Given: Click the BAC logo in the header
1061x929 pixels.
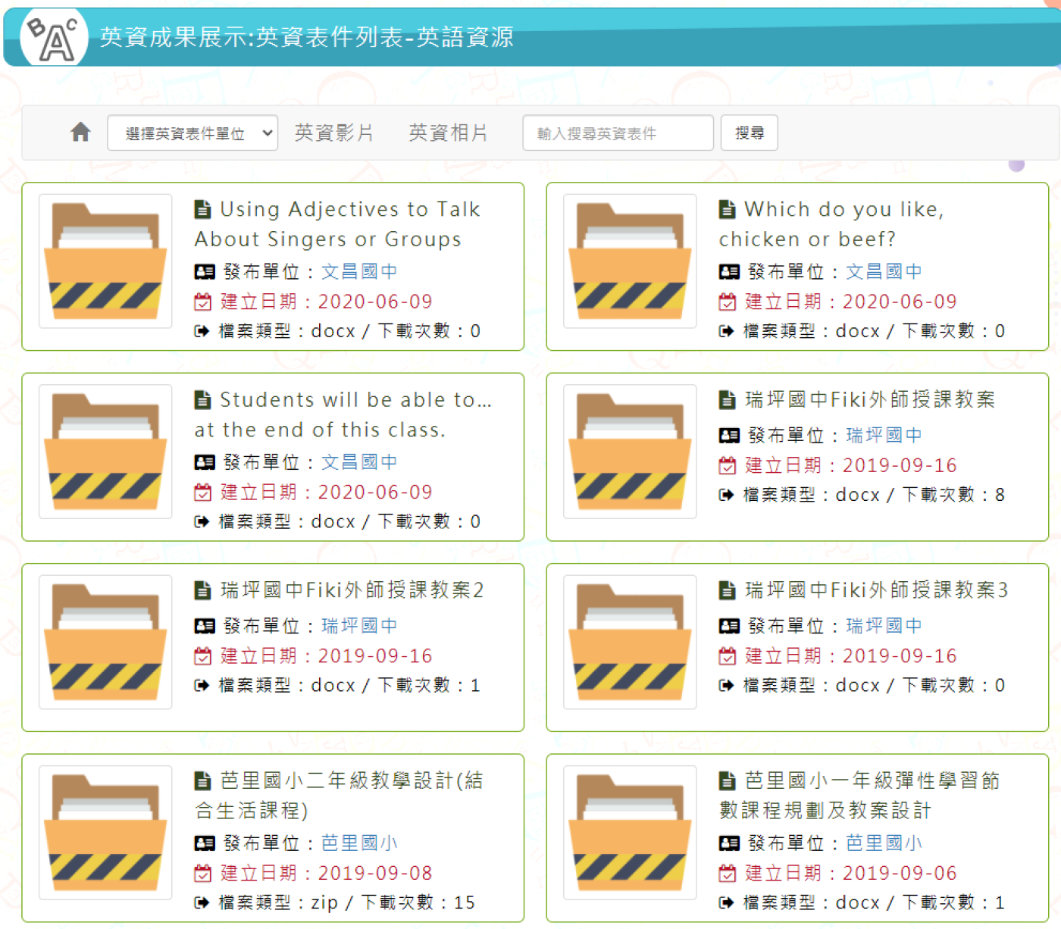Looking at the screenshot, I should pyautogui.click(x=53, y=38).
